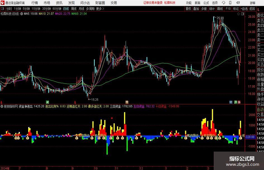The image size is (264, 170).
Task: Click the 25.99 high price label
Action: 220,18
